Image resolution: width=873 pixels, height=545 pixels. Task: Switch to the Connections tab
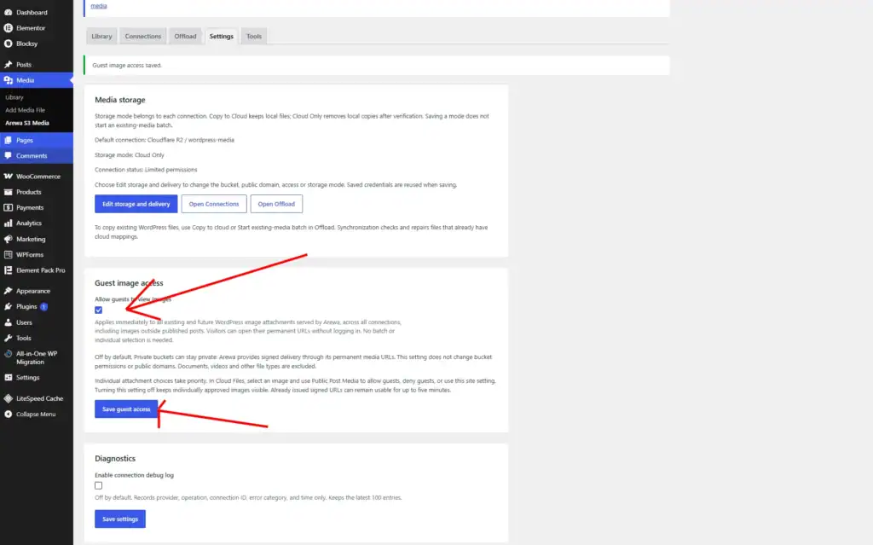pos(143,36)
